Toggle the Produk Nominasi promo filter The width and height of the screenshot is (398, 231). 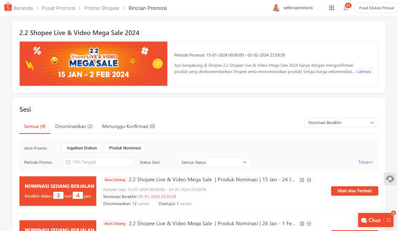[125, 148]
